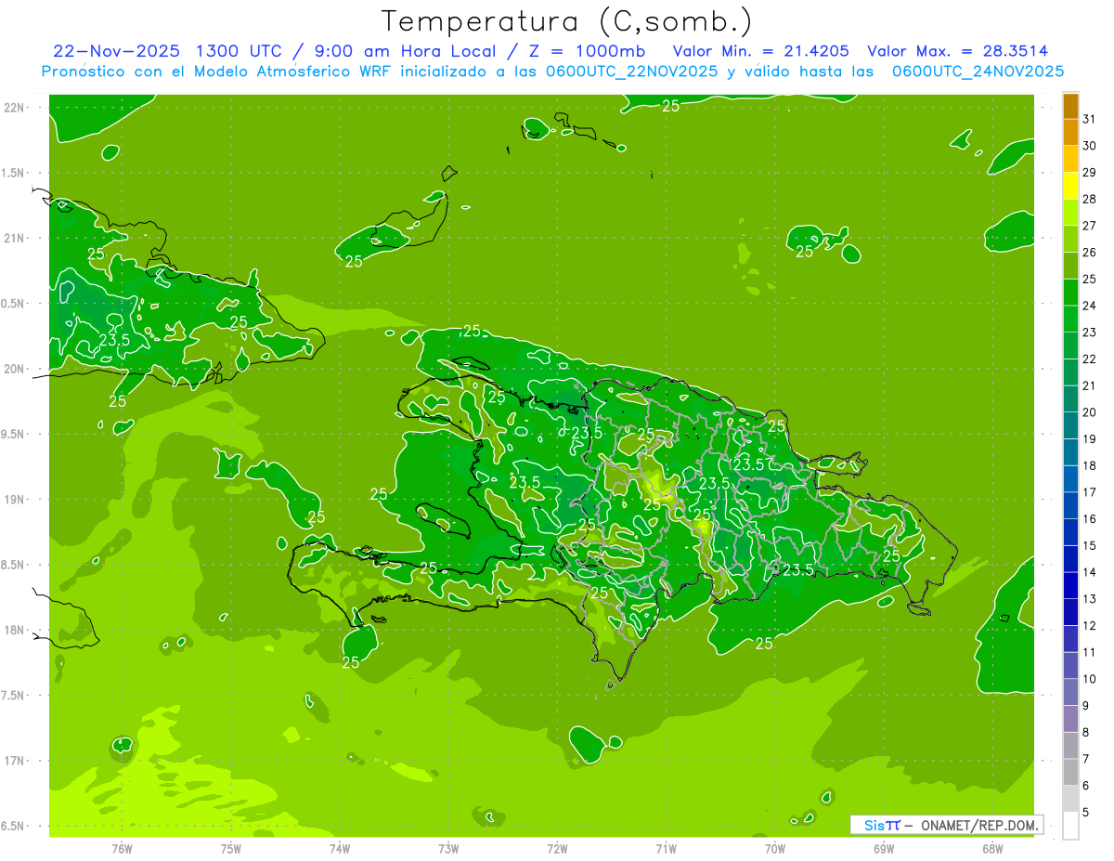The width and height of the screenshot is (1114, 861).
Task: Click the "69W" longitude axis label
Action: click(884, 848)
